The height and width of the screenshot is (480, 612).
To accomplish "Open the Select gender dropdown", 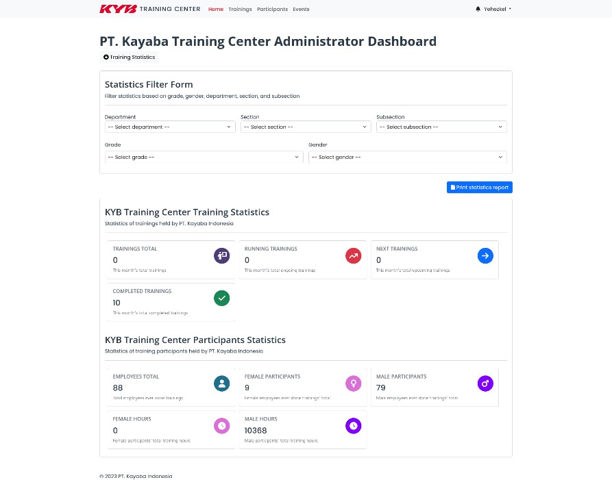I will (407, 157).
